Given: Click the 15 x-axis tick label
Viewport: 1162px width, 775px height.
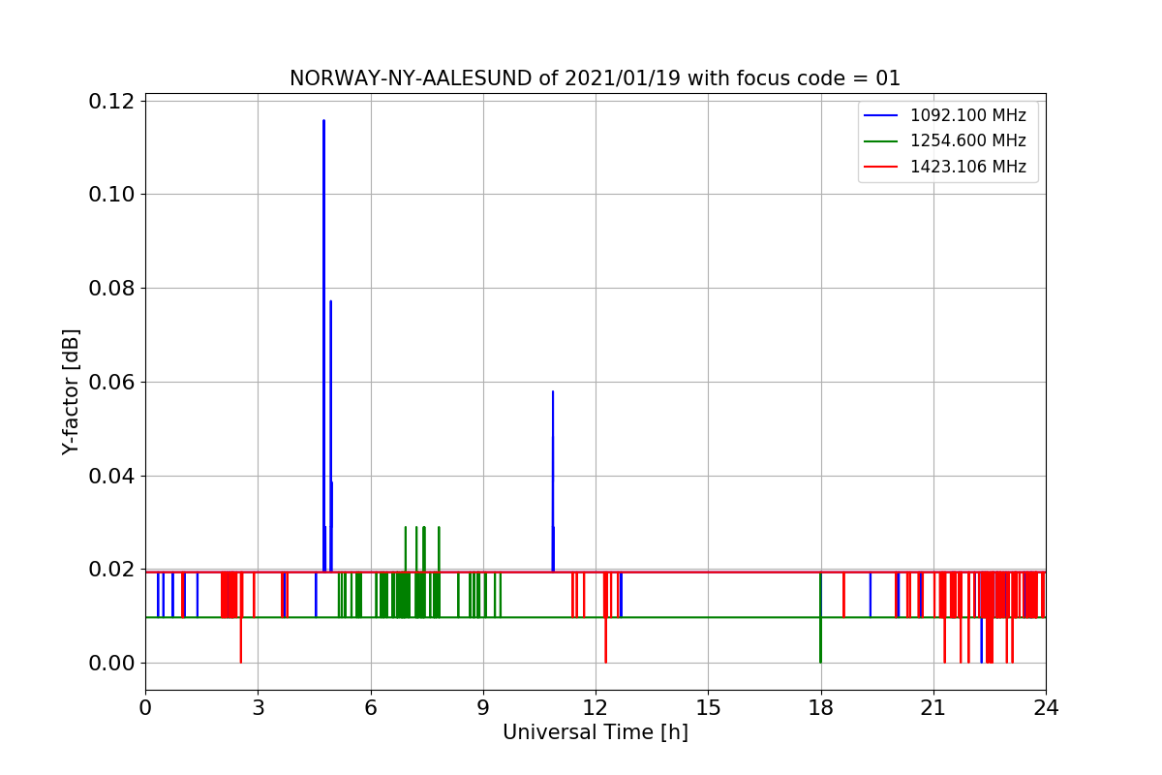Looking at the screenshot, I should click(708, 707).
